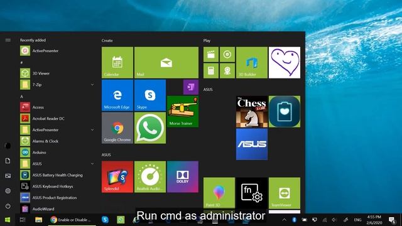Open the clock showing 4:55 PM
402x226 pixels.
(x=374, y=220)
